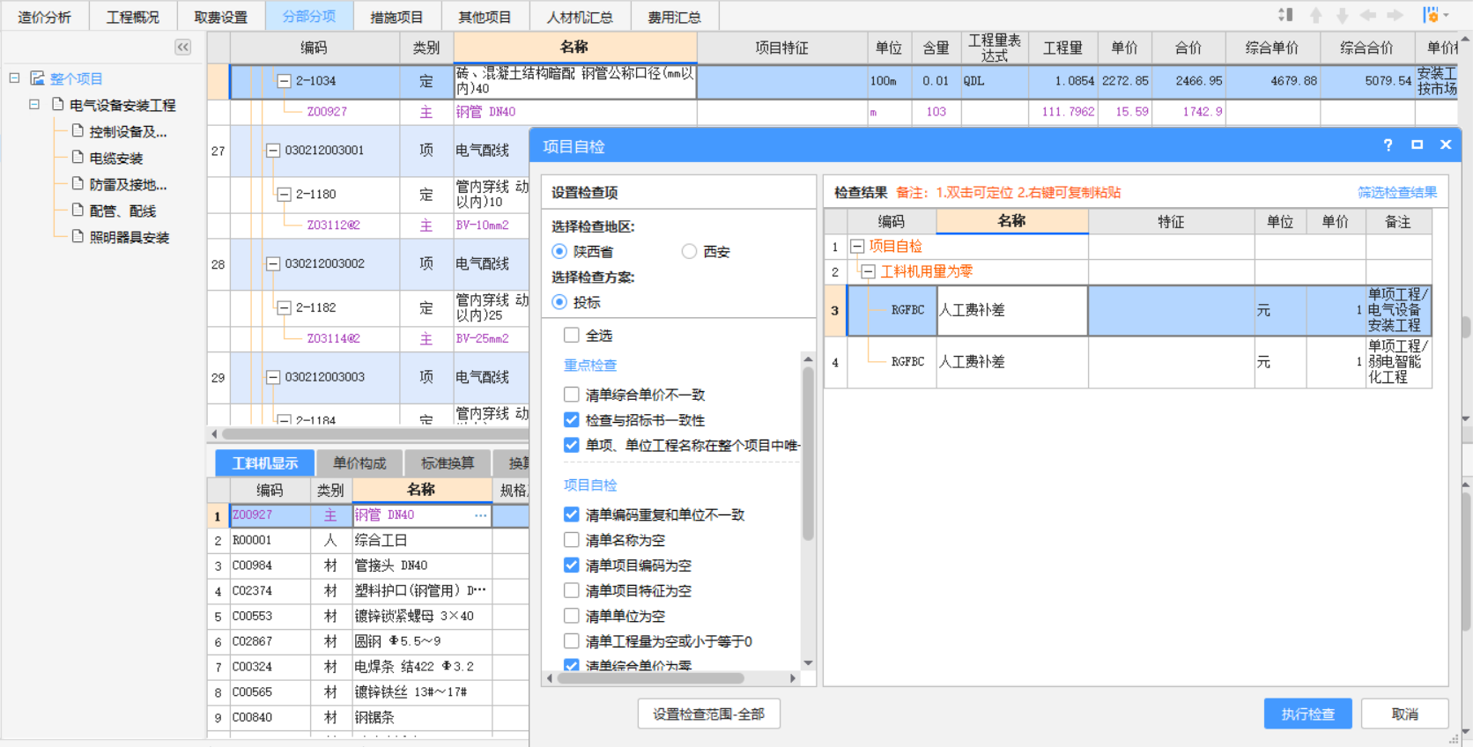The width and height of the screenshot is (1473, 747).
Task: Select 陕西省 region radio button
Action: tap(559, 252)
